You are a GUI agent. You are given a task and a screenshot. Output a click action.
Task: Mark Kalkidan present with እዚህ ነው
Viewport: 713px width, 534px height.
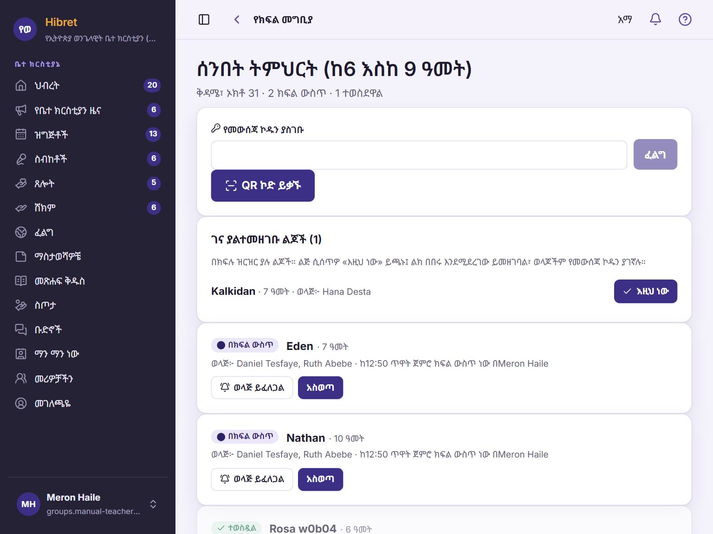645,291
